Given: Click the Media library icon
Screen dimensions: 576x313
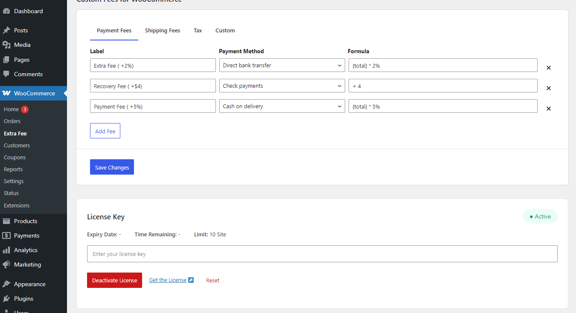Looking at the screenshot, I should (6, 45).
